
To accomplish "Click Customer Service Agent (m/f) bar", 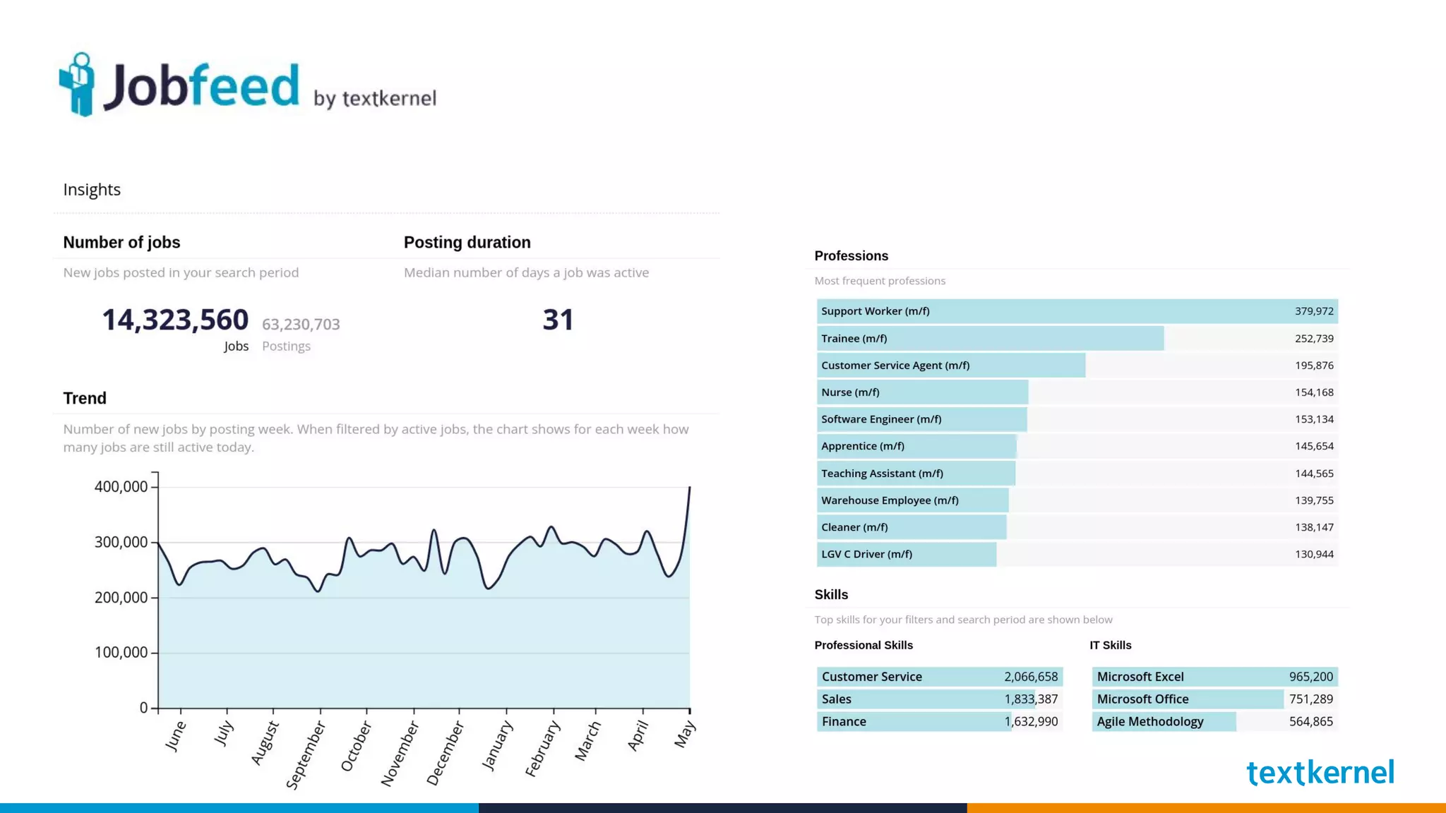I will 950,366.
